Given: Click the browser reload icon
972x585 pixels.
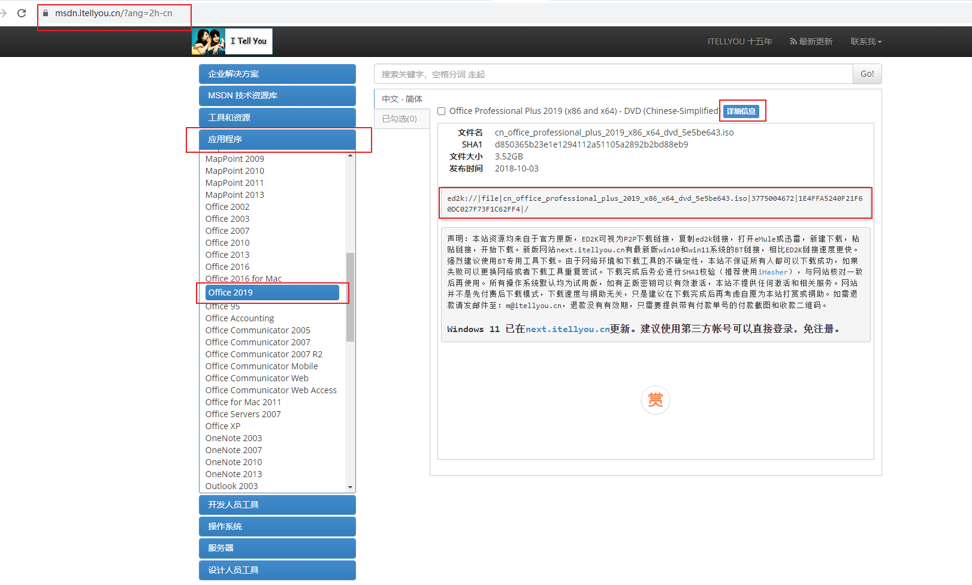Looking at the screenshot, I should (22, 13).
